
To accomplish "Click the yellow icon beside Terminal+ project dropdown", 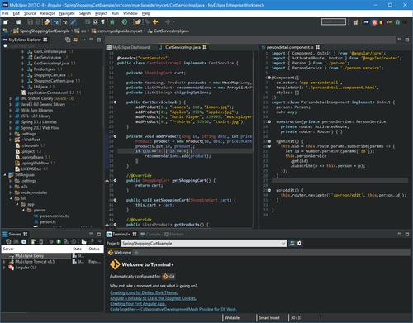I will click(292, 243).
